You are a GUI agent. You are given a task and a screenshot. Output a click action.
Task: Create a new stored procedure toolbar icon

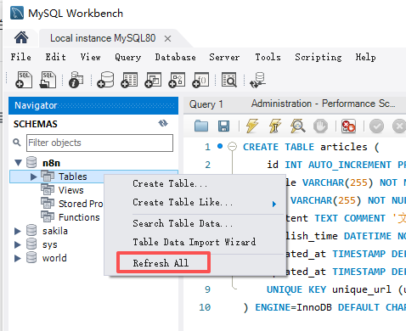(x=177, y=80)
